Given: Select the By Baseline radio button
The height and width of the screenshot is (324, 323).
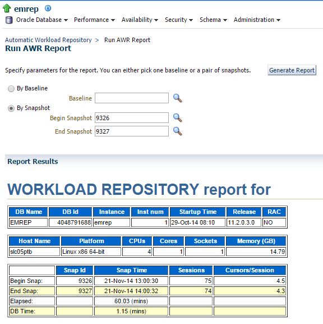Looking at the screenshot, I should [x=11, y=89].
